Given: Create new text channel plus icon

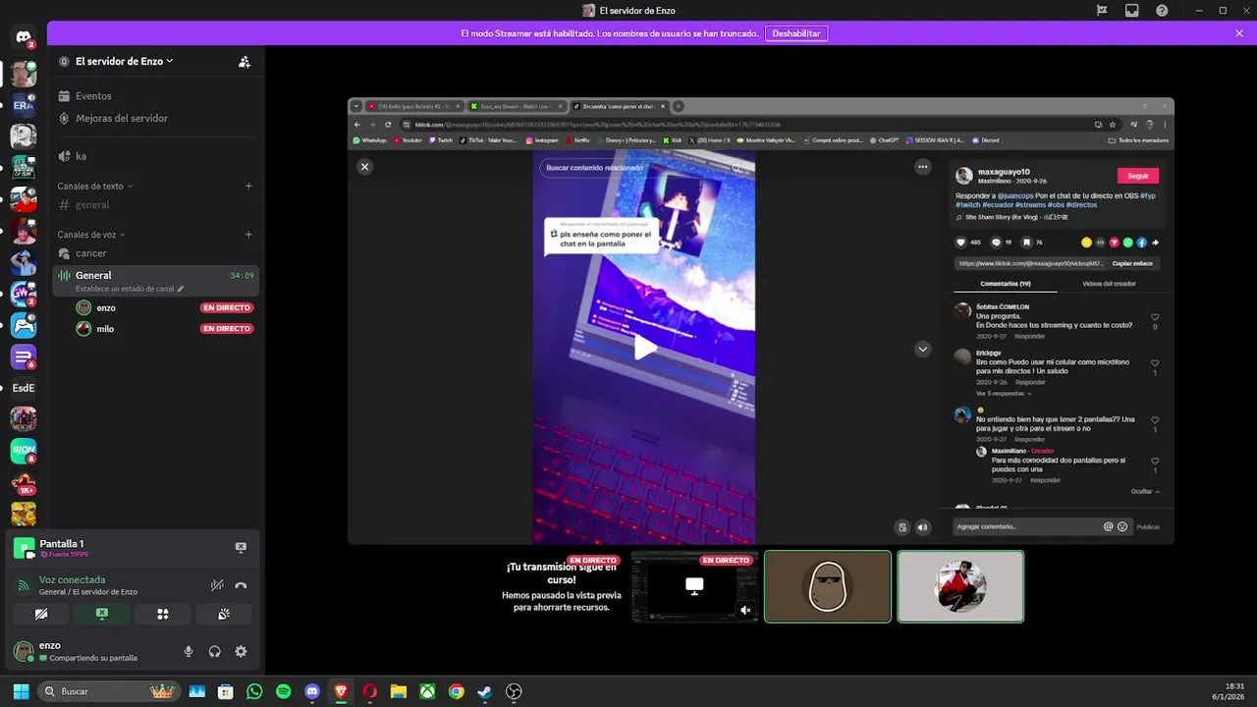Looking at the screenshot, I should click(248, 186).
